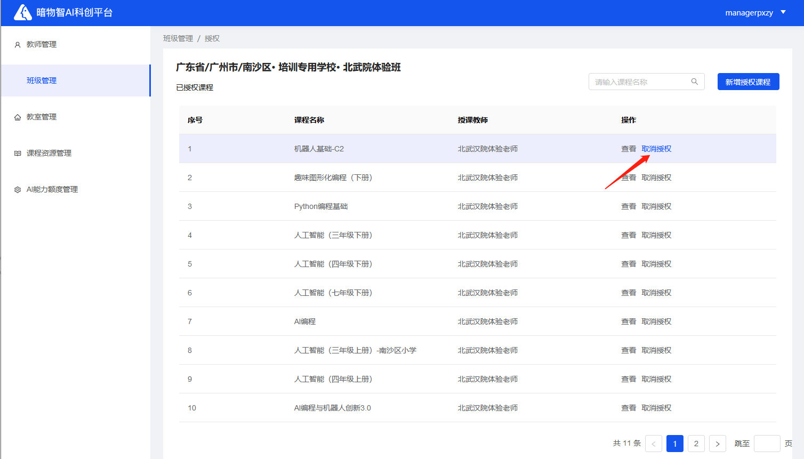Cancel authorization for 趣味图形化编程（下册）
804x459 pixels.
656,178
